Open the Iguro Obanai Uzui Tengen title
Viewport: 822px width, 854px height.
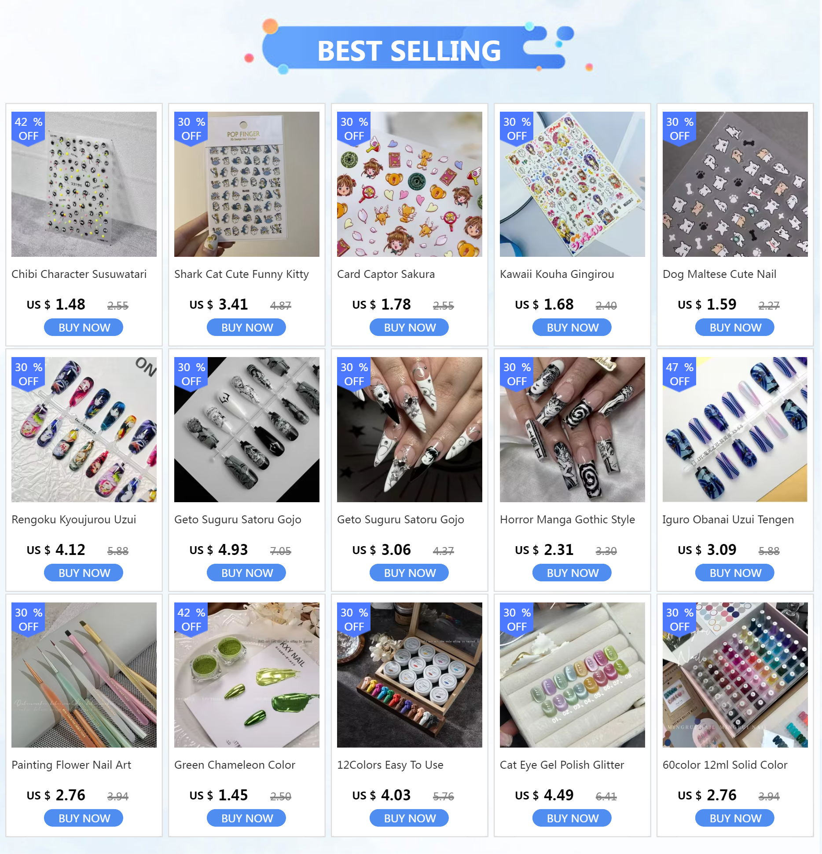point(728,519)
